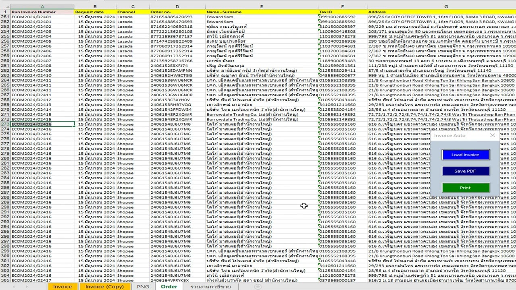
Task: Select row 290 header
Action: click(5, 207)
